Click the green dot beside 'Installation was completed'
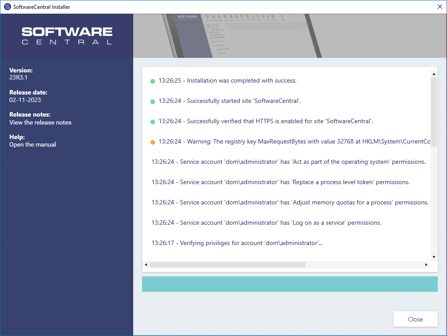447x336 pixels. point(153,81)
